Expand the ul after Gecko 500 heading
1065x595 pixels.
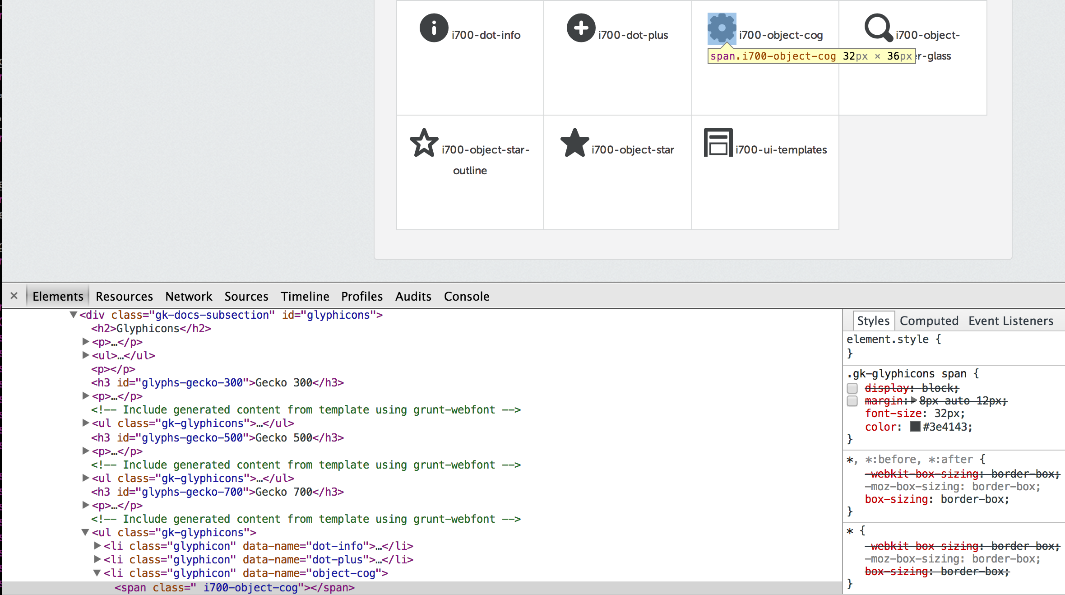[x=85, y=478]
